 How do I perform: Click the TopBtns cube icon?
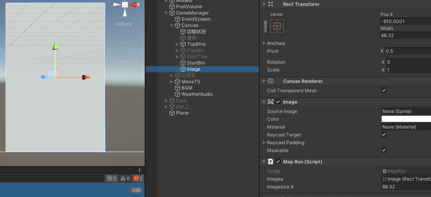point(183,44)
